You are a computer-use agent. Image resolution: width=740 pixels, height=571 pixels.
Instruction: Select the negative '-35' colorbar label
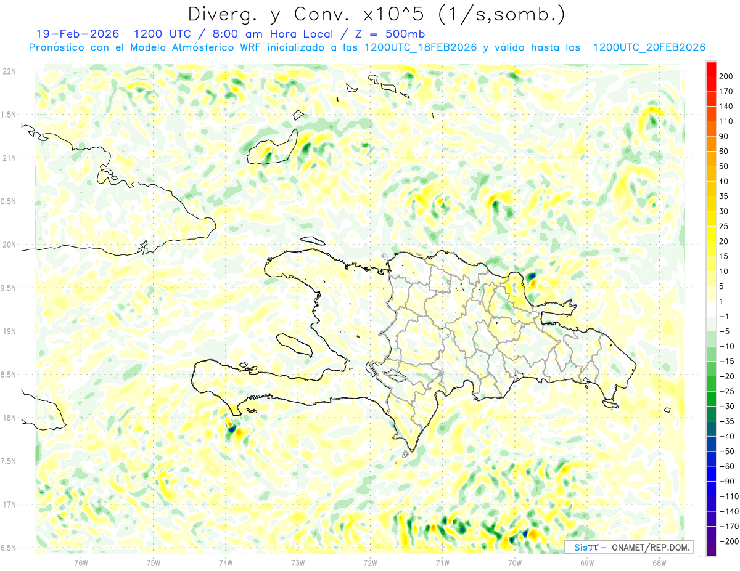(728, 421)
